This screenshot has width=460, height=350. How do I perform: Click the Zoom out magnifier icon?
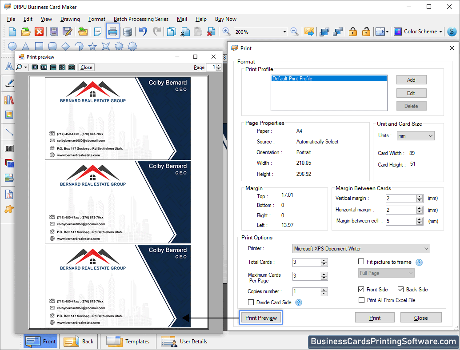[294, 32]
